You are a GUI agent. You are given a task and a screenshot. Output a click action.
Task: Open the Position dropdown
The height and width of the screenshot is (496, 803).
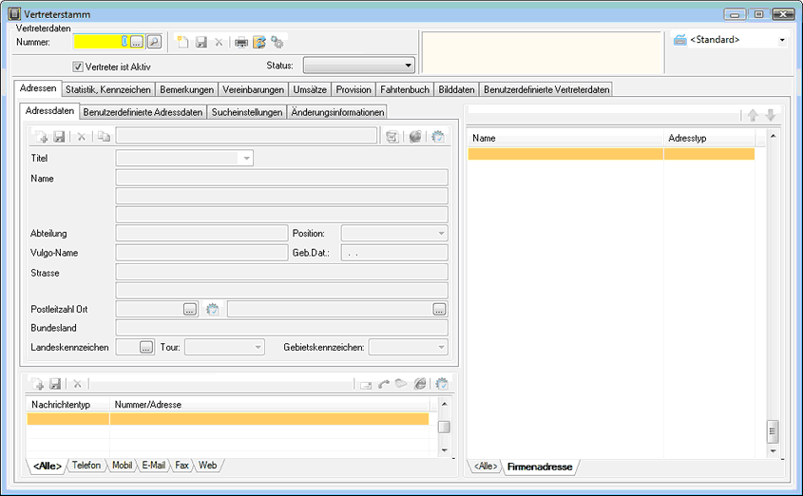pos(441,234)
